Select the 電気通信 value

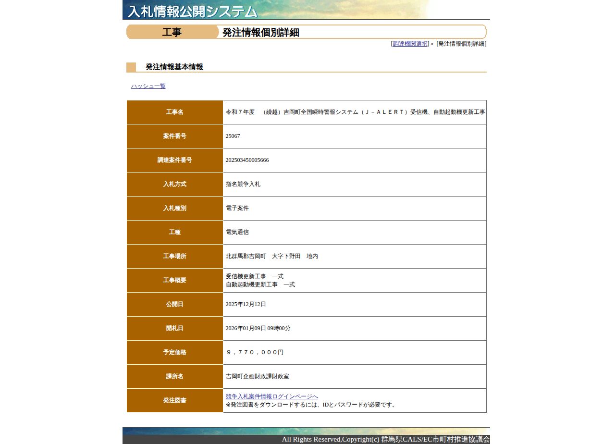click(237, 232)
